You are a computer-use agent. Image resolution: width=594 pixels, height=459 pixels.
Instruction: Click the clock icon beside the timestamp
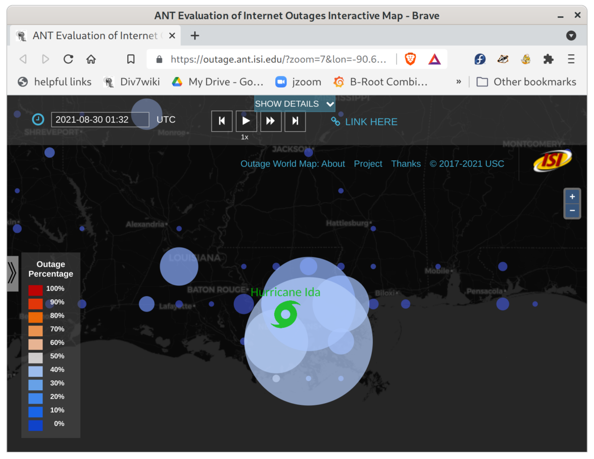coord(38,119)
